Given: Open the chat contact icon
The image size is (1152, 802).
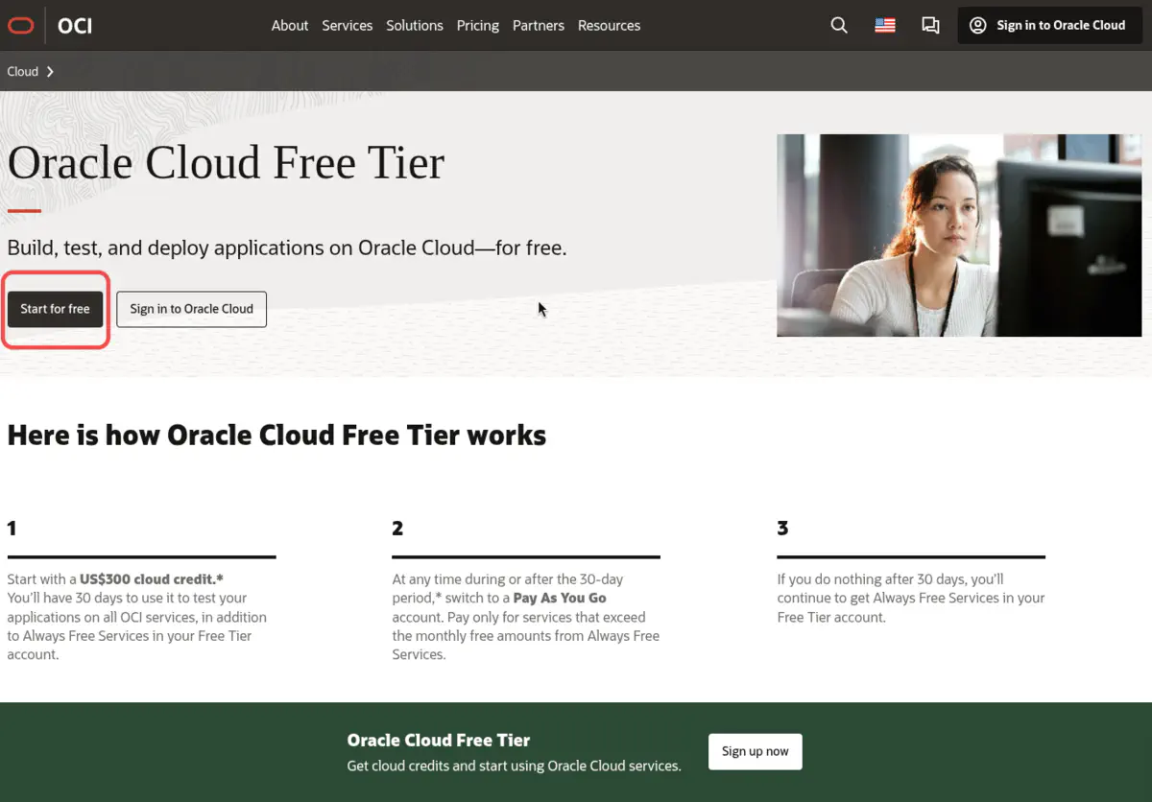Looking at the screenshot, I should click(930, 26).
